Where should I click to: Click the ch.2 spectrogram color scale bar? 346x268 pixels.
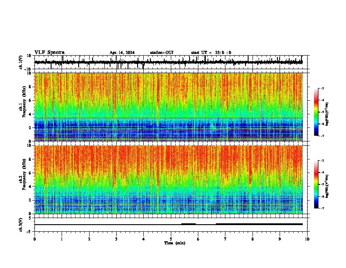click(316, 184)
